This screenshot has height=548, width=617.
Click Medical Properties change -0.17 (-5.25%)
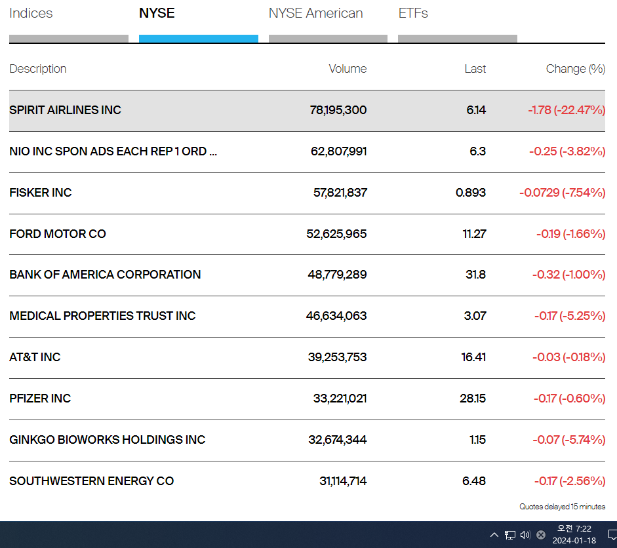[x=570, y=316]
